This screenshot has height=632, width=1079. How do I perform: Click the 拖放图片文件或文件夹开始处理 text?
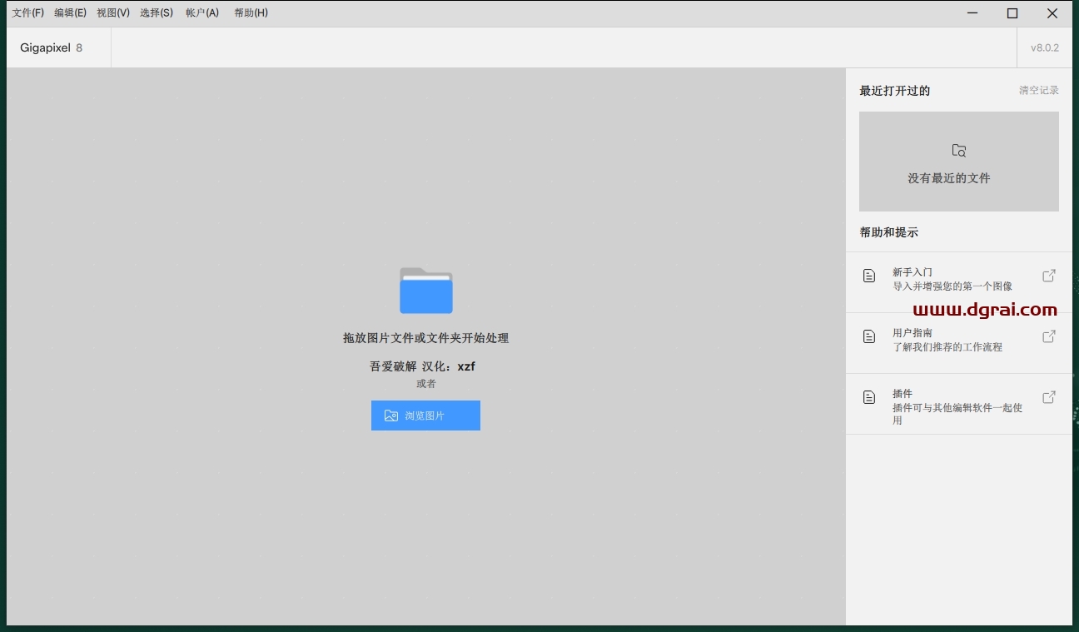point(425,338)
